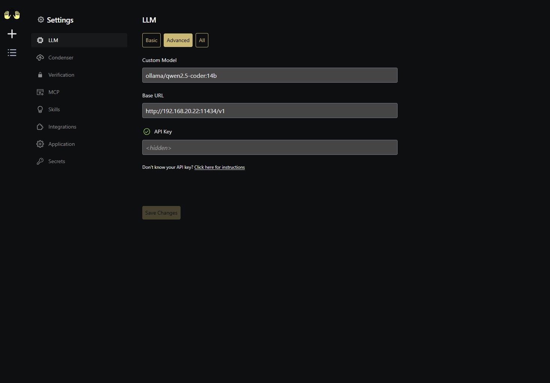This screenshot has height=383, width=550.
Task: Click the Settings title text
Action: (60, 20)
